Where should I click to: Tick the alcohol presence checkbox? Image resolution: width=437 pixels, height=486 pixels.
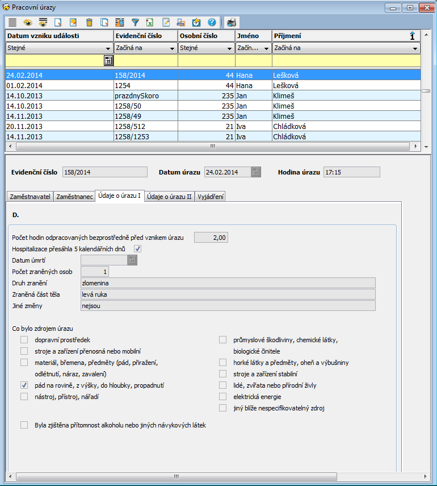[x=24, y=425]
